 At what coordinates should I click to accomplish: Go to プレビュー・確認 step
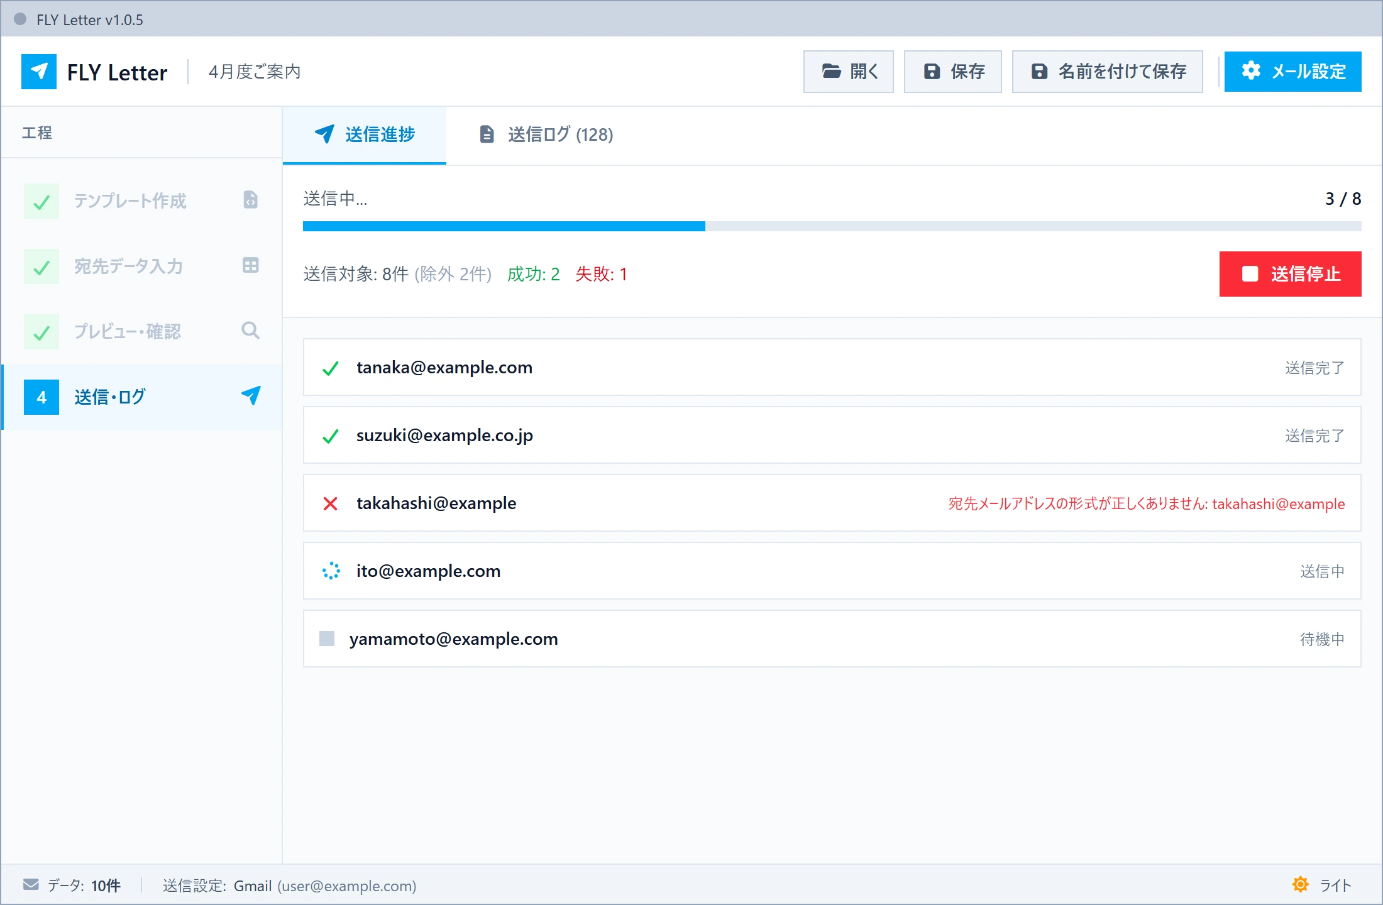[x=142, y=332]
